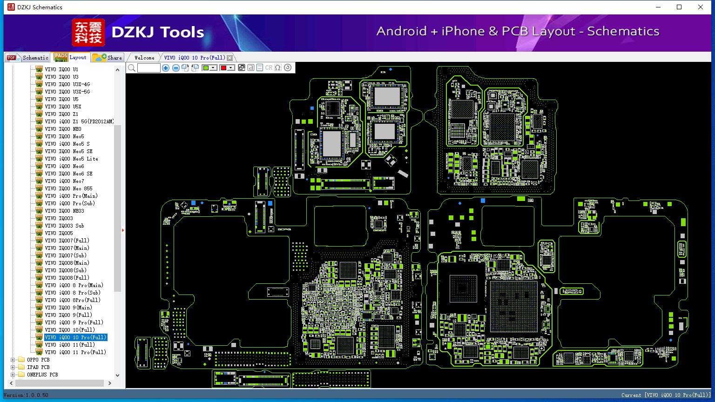Open VIVO IQOO3 Sub layout
Viewport: 715px width, 402px height.
[x=65, y=226]
